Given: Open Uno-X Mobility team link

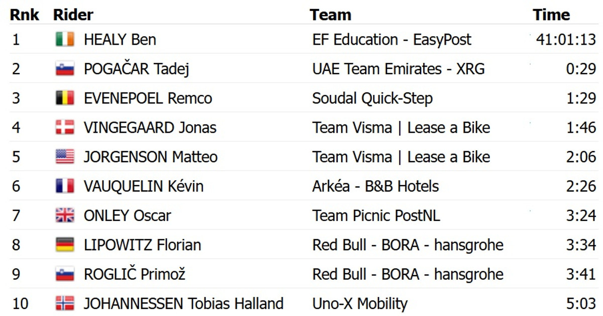Looking at the screenshot, I should coord(359,303).
